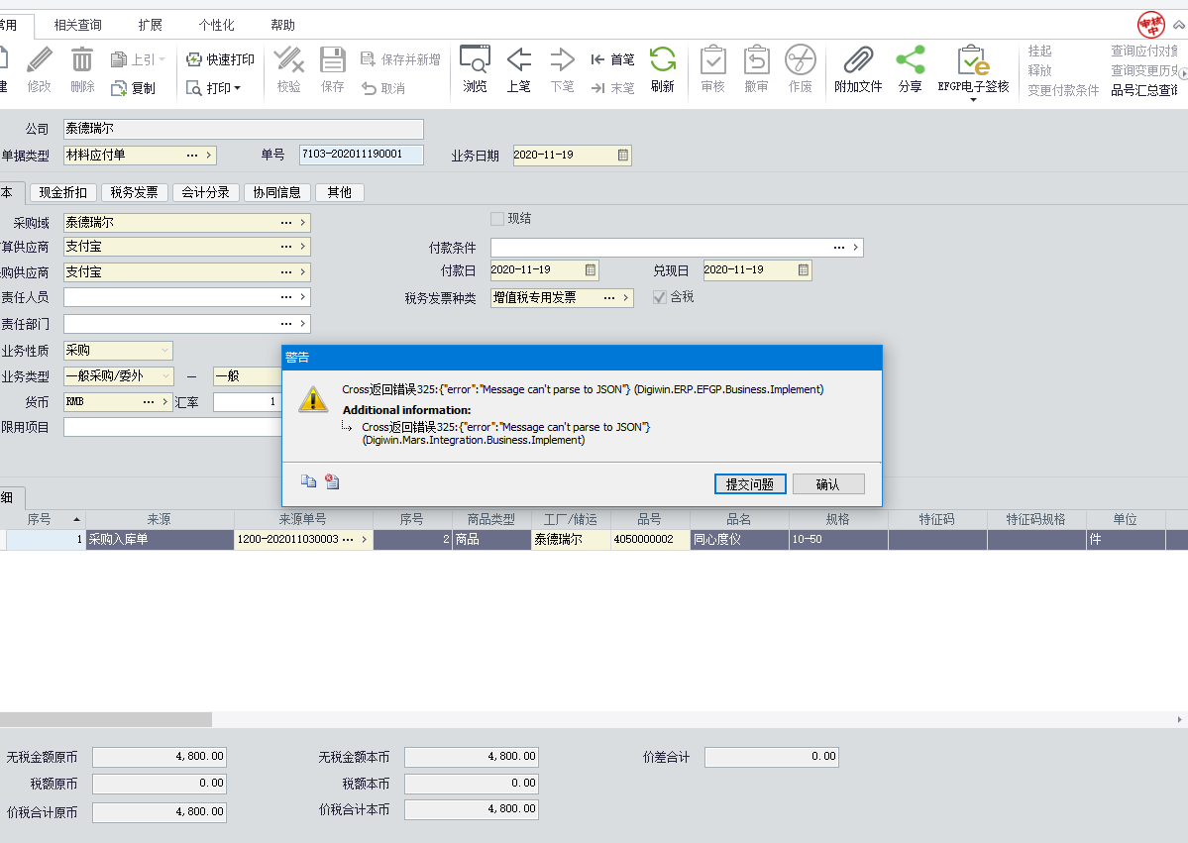The height and width of the screenshot is (843, 1188).
Task: Open calendar icon for 付款日
Action: 591,270
